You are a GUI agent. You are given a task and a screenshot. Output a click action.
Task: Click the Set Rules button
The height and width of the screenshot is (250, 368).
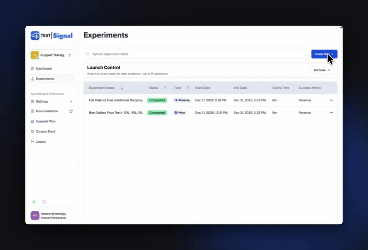[322, 70]
